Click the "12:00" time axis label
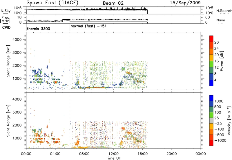 pos(113,154)
